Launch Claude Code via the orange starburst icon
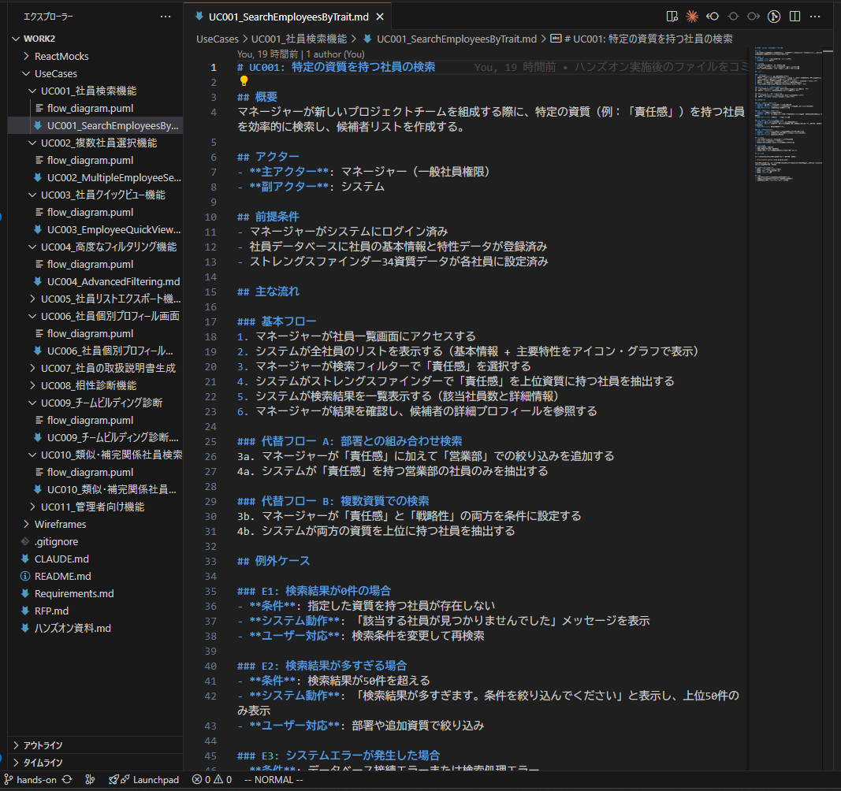841x791 pixels. pyautogui.click(x=692, y=17)
